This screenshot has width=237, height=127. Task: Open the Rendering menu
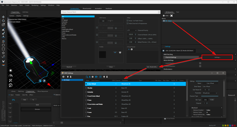coord(35,5)
